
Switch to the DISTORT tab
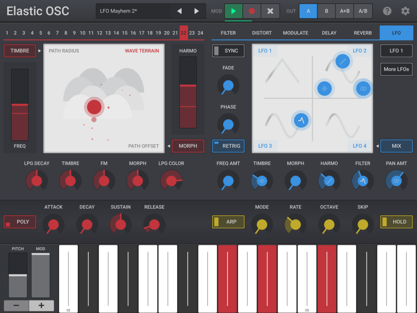pos(262,33)
